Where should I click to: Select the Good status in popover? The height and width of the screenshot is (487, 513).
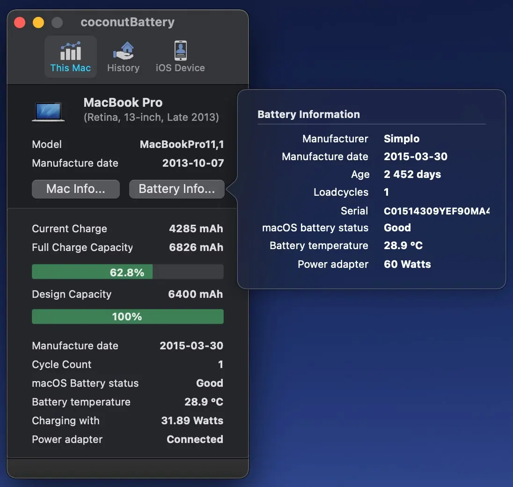click(x=397, y=228)
